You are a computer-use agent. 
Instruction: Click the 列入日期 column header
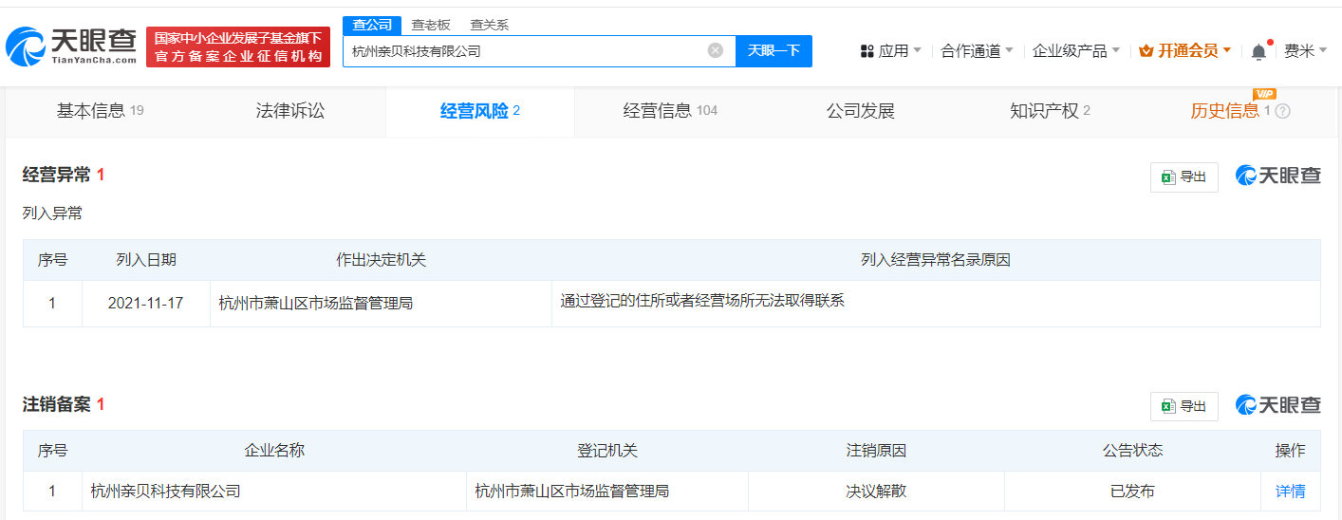[146, 260]
